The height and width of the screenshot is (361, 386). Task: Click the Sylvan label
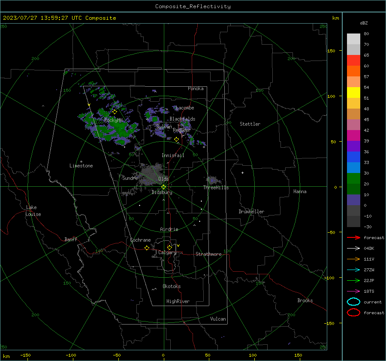pos(164,127)
